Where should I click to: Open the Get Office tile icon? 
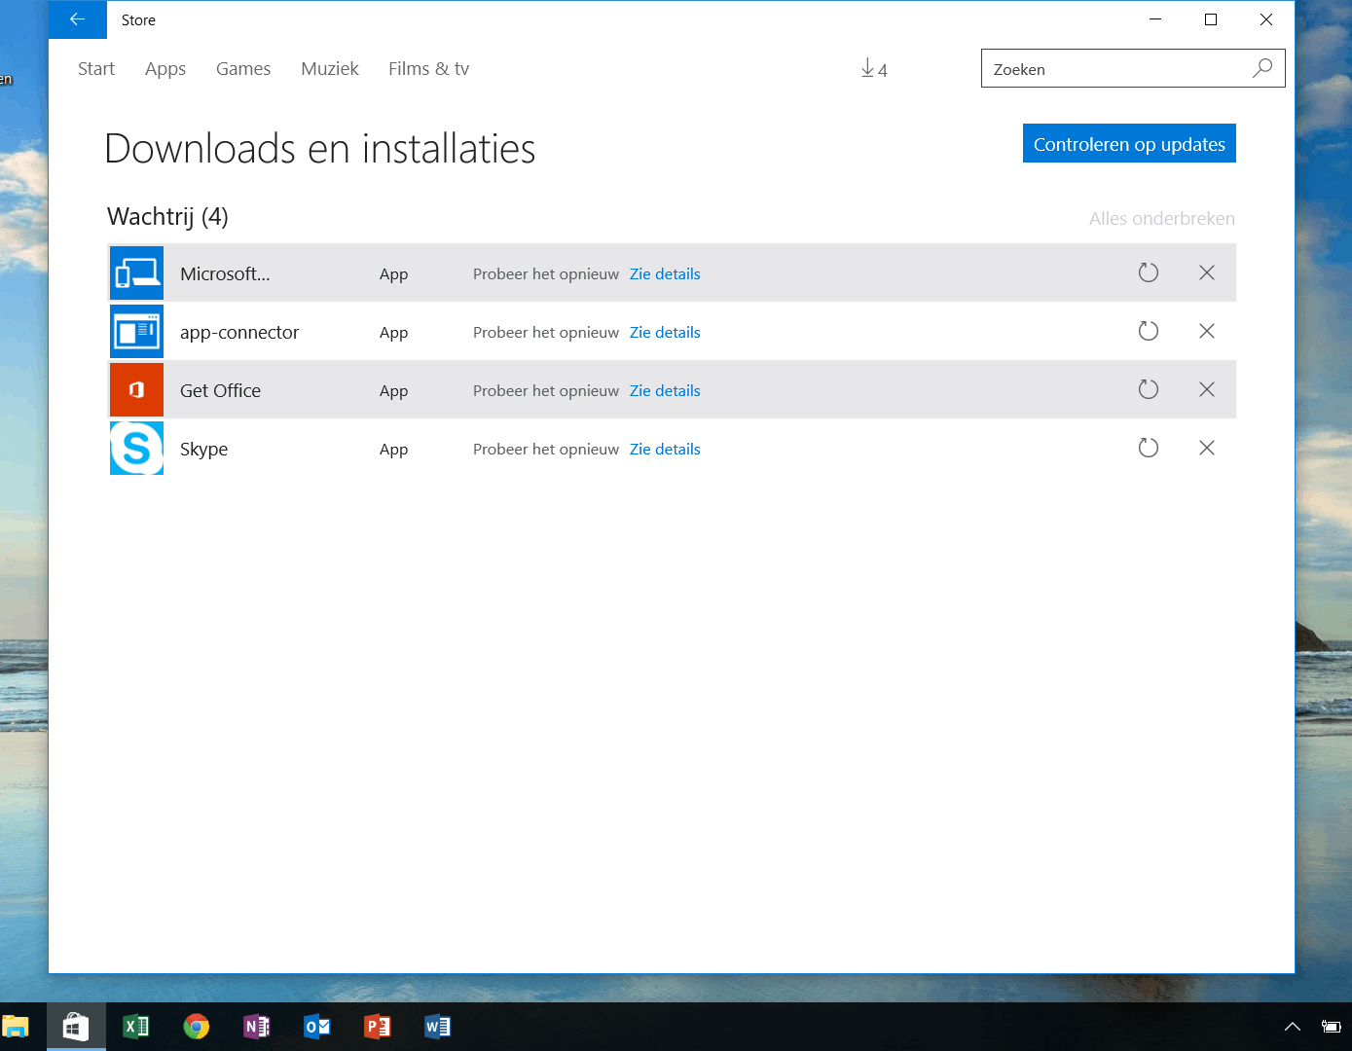[136, 389]
